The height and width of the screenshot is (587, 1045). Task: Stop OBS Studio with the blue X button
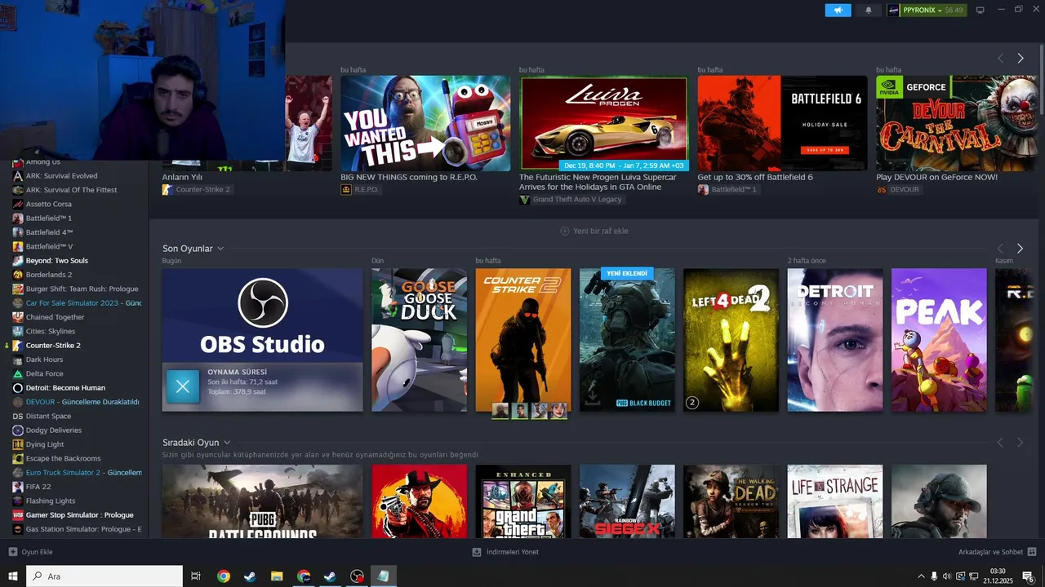[x=183, y=386]
